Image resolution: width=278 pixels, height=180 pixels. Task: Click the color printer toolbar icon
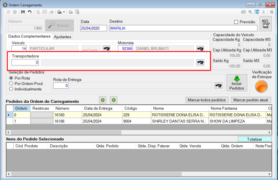point(59,12)
